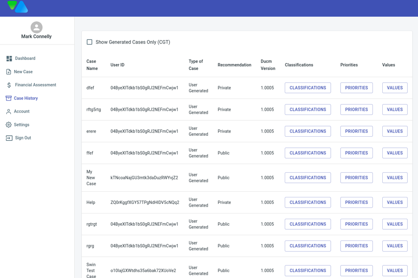The width and height of the screenshot is (418, 278).
Task: Enable Show Generated Cases Only checkbox
Action: click(x=90, y=42)
